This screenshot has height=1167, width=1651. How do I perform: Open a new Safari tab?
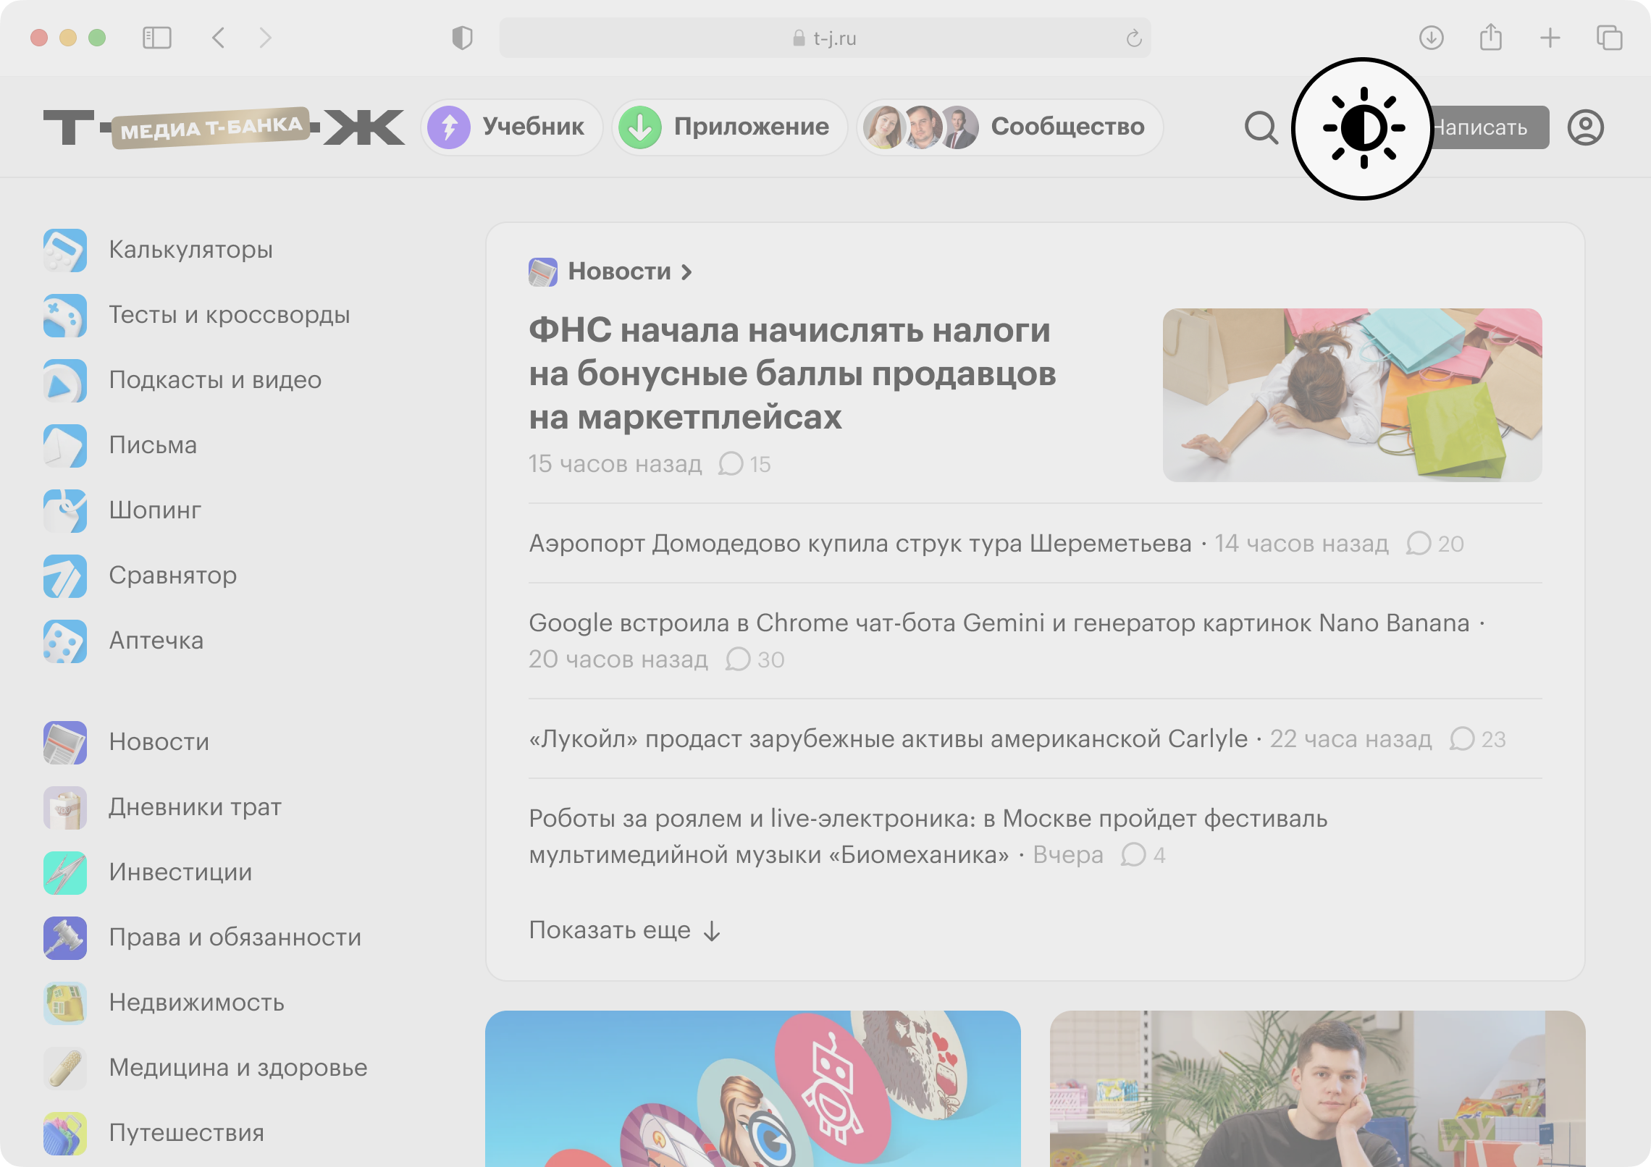pos(1550,38)
